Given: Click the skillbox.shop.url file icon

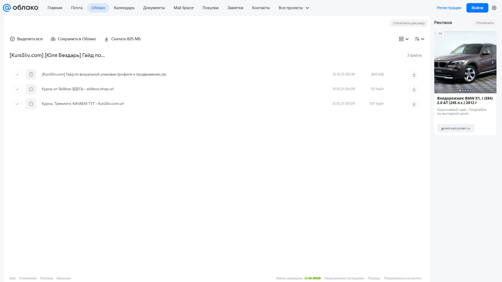Looking at the screenshot, I should (31, 89).
